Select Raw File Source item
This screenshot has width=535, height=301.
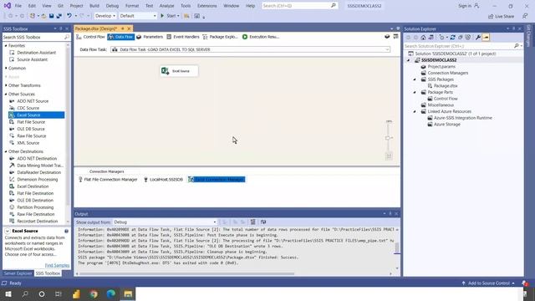(x=32, y=135)
